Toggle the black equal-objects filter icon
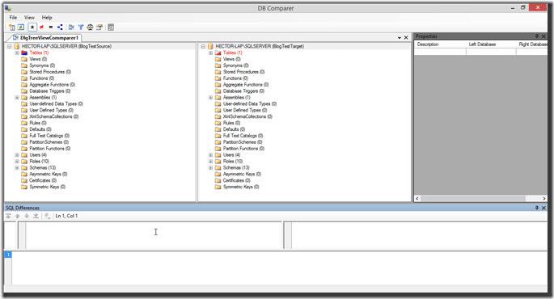The height and width of the screenshot is (299, 554). click(51, 27)
